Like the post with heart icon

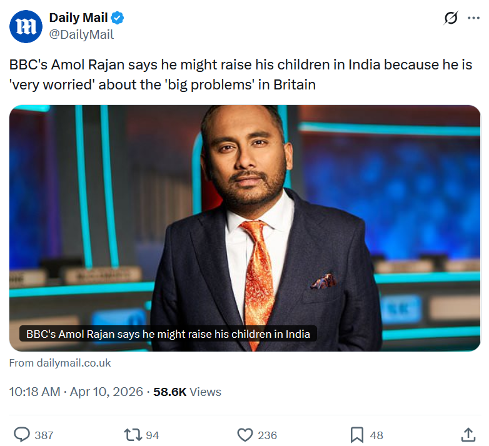(x=245, y=434)
